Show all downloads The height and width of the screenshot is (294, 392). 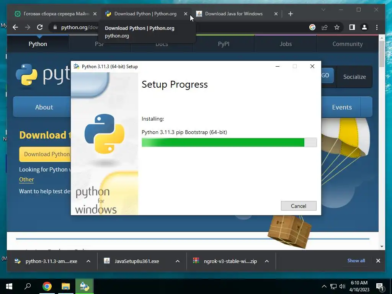356,260
